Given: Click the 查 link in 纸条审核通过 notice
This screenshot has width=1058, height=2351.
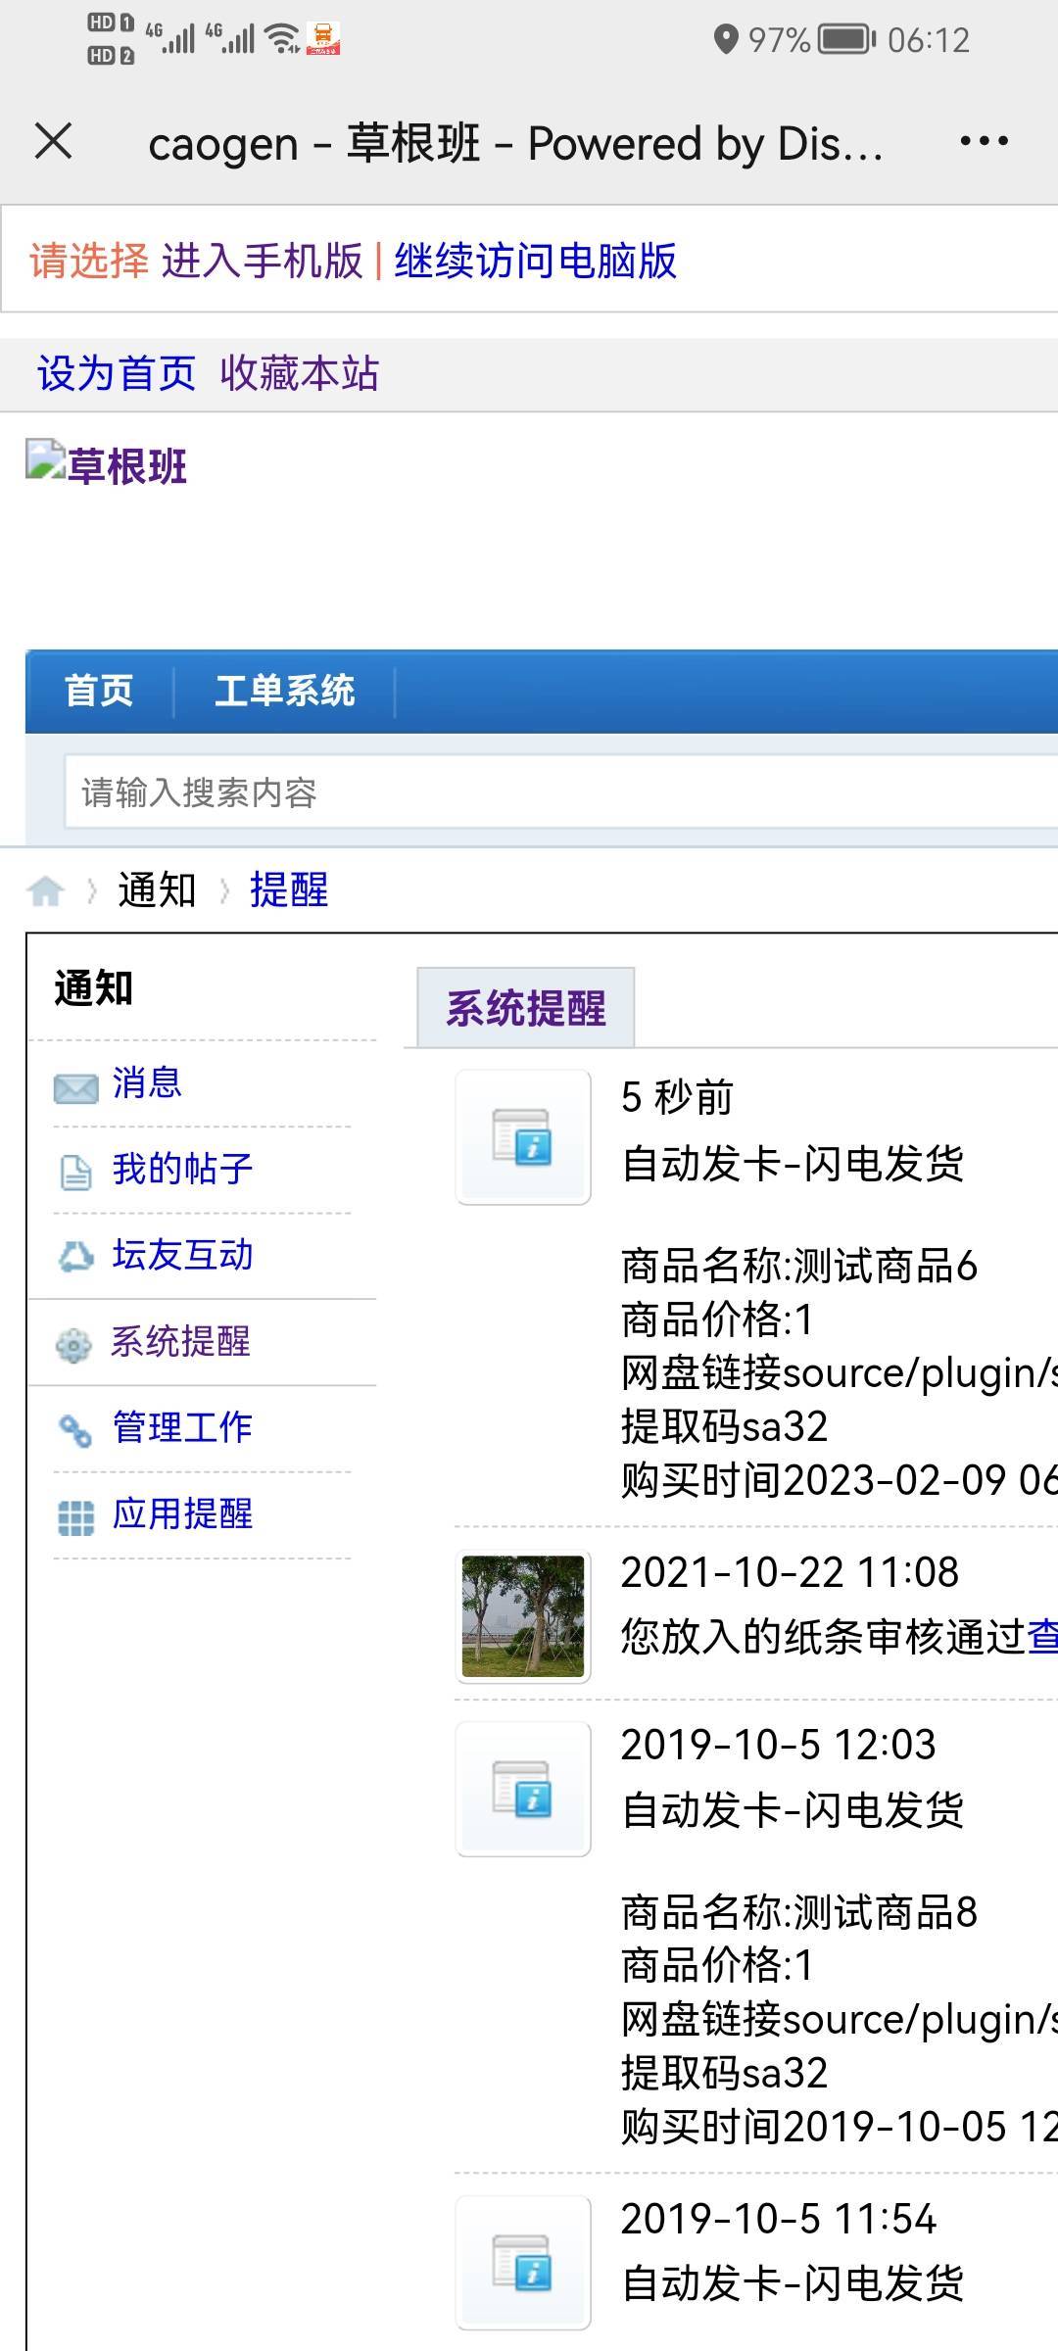Looking at the screenshot, I should click(x=1042, y=1638).
